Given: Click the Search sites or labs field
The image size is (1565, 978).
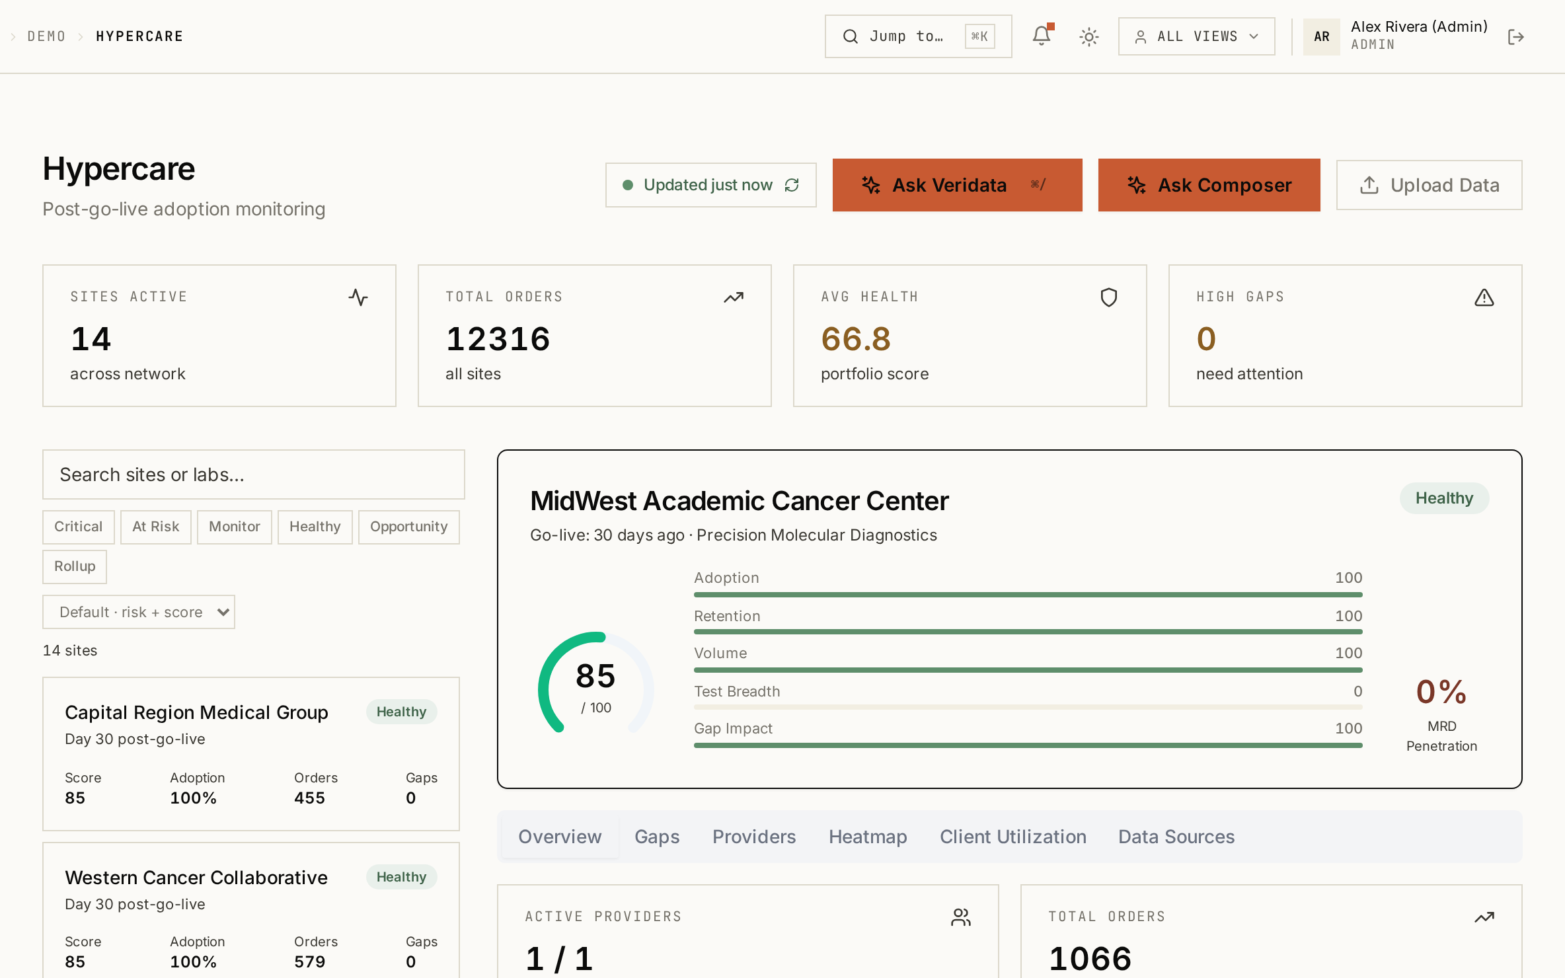Looking at the screenshot, I should click(254, 474).
